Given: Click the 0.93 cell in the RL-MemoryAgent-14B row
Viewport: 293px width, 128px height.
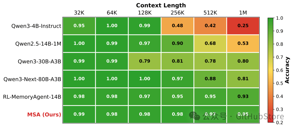Looking at the screenshot, I should pos(243,96).
